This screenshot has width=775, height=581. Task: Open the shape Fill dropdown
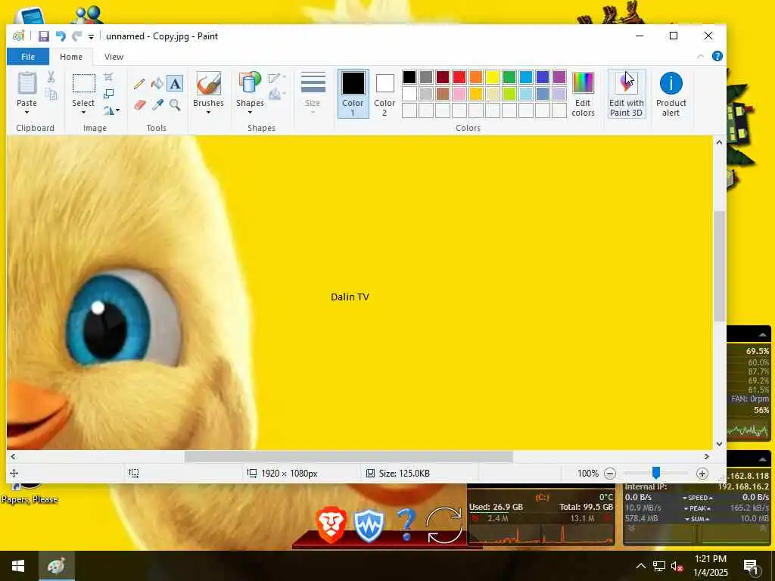tap(277, 94)
